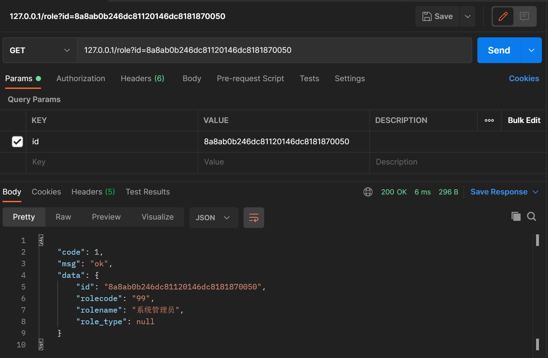Screen dimensions: 548x358
Task: Click the request title at top
Action: tap(117, 16)
